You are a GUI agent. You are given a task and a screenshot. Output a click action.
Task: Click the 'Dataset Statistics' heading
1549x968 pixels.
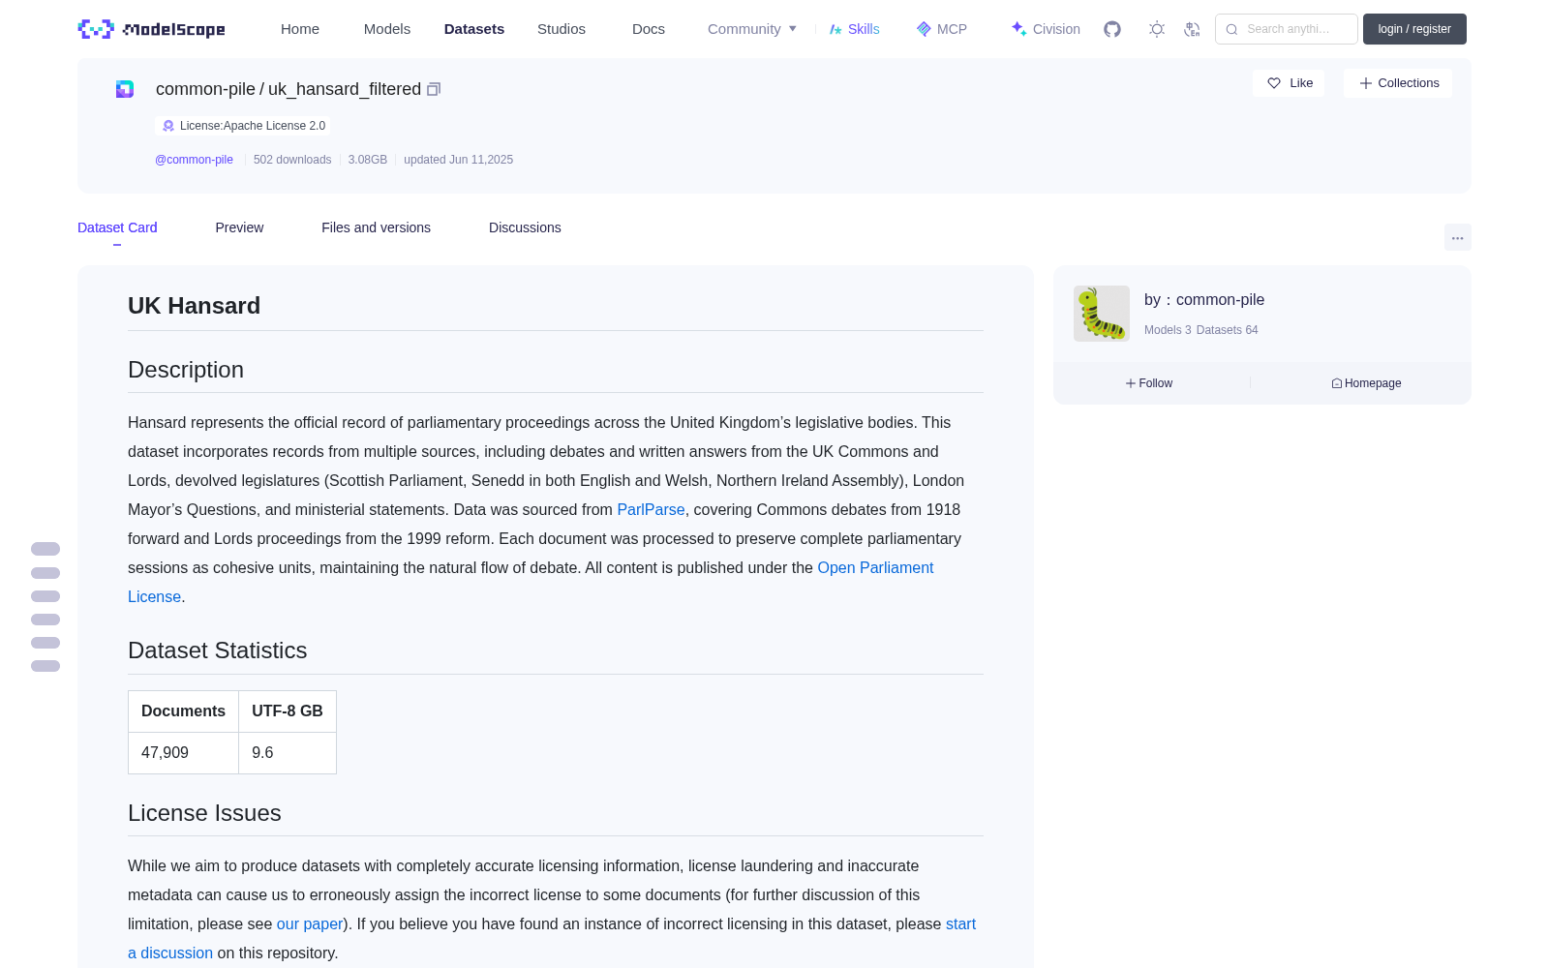tap(217, 650)
